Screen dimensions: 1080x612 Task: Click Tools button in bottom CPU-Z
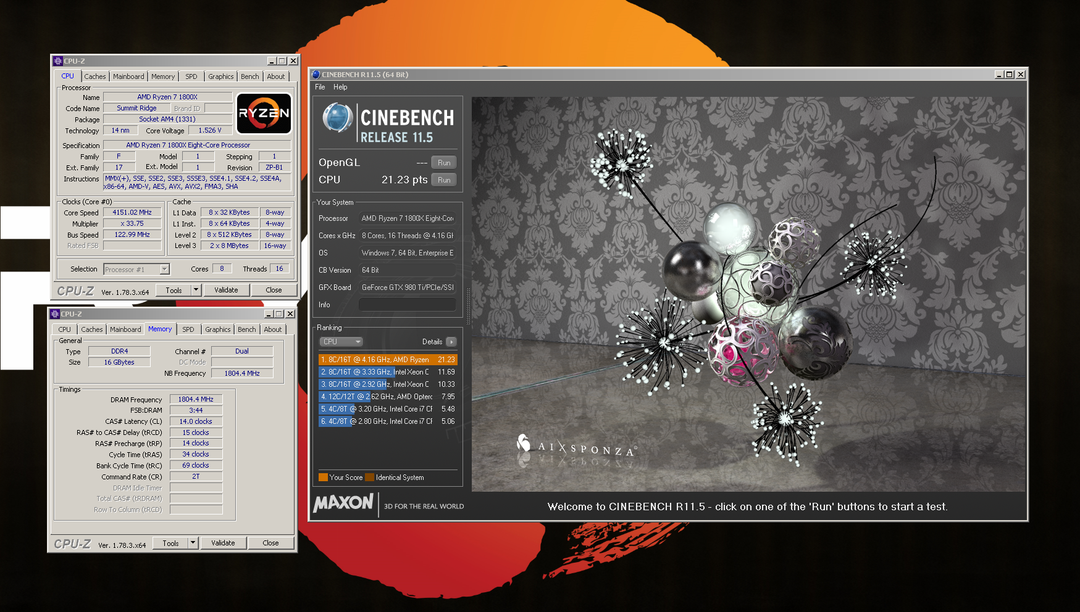click(x=170, y=543)
